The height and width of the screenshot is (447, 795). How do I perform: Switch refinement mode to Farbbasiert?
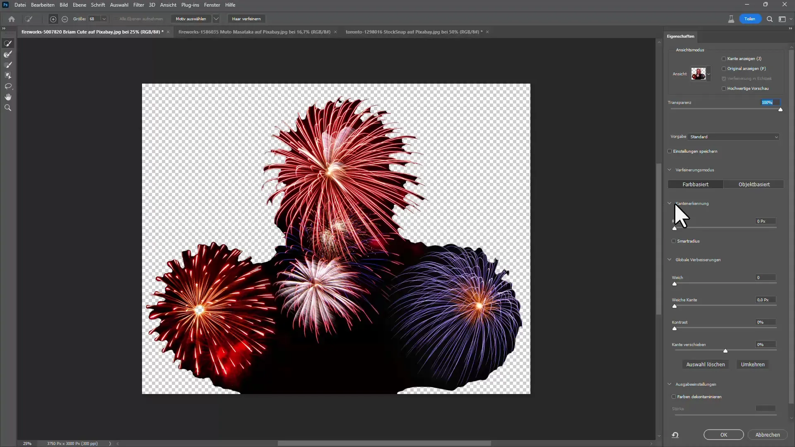(x=695, y=185)
